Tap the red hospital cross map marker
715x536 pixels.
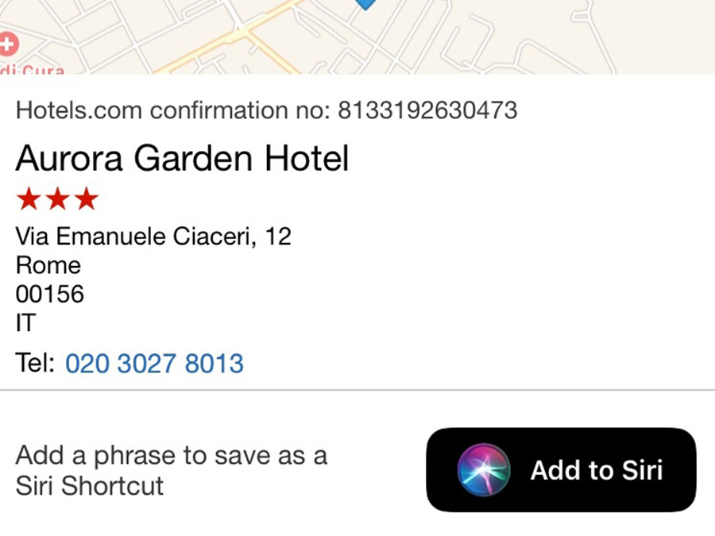pyautogui.click(x=7, y=44)
